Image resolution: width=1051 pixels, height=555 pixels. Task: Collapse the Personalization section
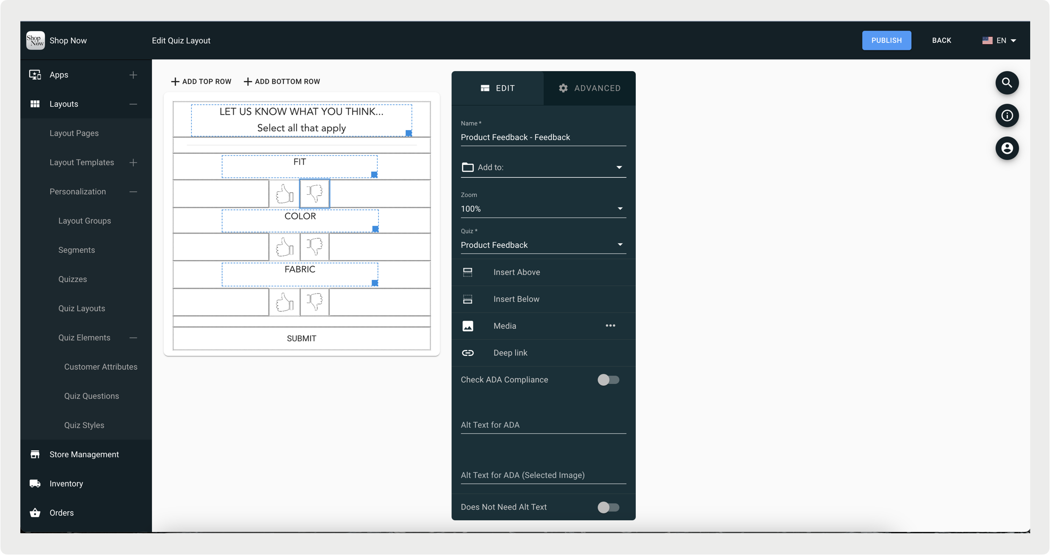[133, 192]
